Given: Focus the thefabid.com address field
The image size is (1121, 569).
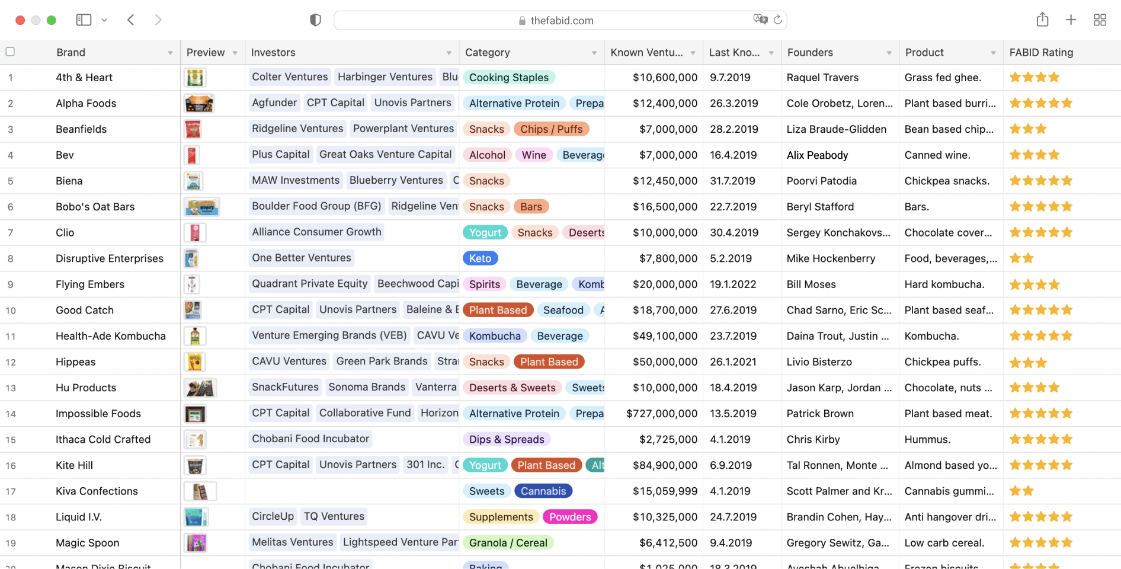Looking at the screenshot, I should pos(560,20).
